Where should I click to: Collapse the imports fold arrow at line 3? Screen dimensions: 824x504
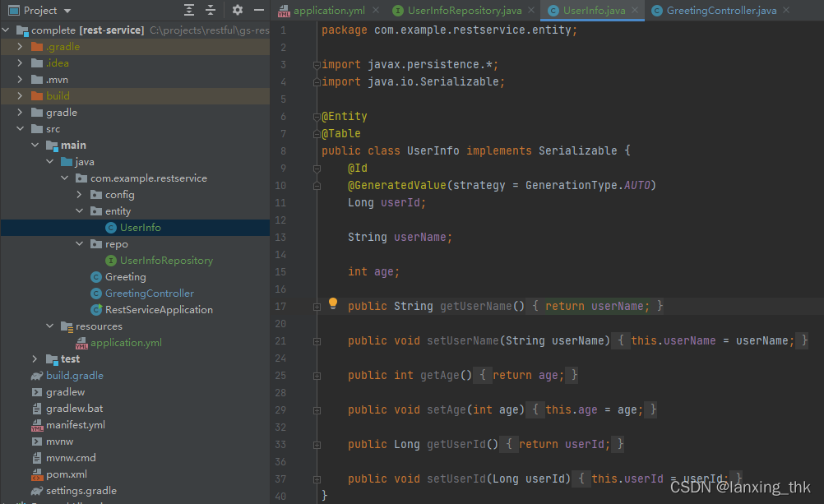(x=317, y=63)
